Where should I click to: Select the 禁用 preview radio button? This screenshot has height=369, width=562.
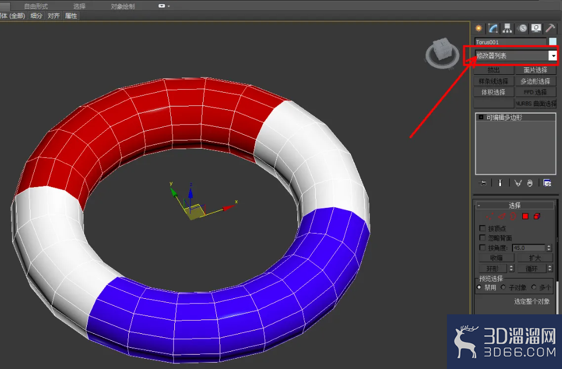(x=479, y=287)
